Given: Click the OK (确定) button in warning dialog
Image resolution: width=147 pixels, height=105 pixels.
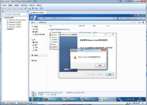Looking at the screenshot, I should point(100,65).
